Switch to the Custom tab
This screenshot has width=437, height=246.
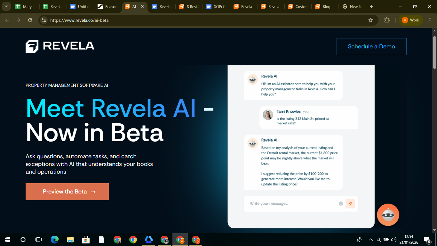click(298, 6)
